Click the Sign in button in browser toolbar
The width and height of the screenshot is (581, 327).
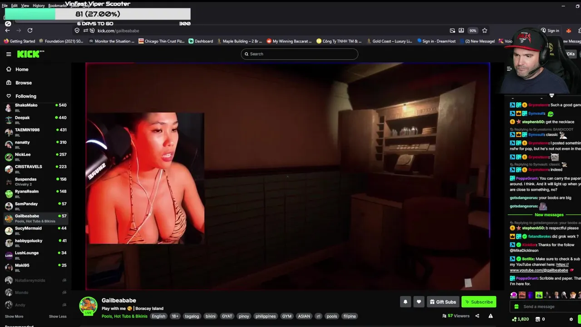coord(550,30)
